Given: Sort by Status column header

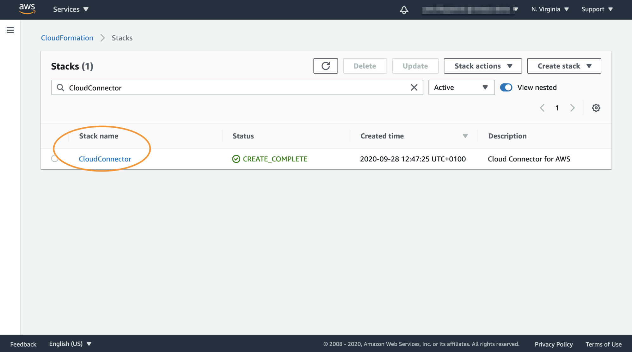Looking at the screenshot, I should (x=243, y=136).
